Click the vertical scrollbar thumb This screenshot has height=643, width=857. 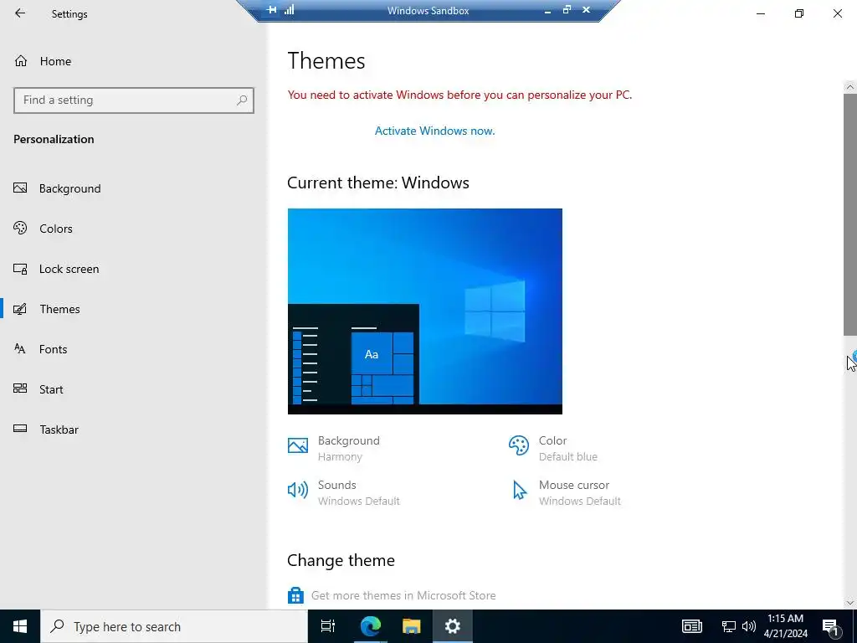pos(850,214)
